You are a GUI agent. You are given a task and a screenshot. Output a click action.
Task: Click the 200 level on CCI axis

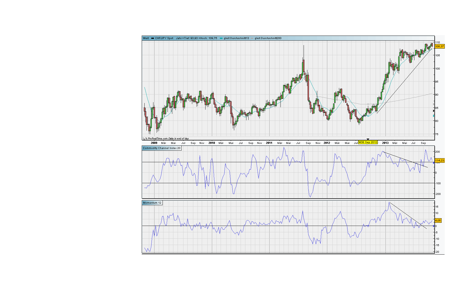[x=438, y=152]
